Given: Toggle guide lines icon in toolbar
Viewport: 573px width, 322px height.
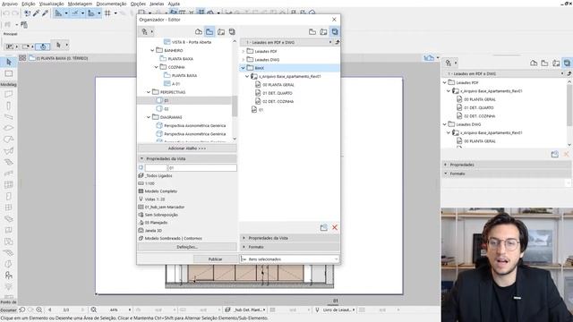Looking at the screenshot, I should pyautogui.click(x=75, y=13).
